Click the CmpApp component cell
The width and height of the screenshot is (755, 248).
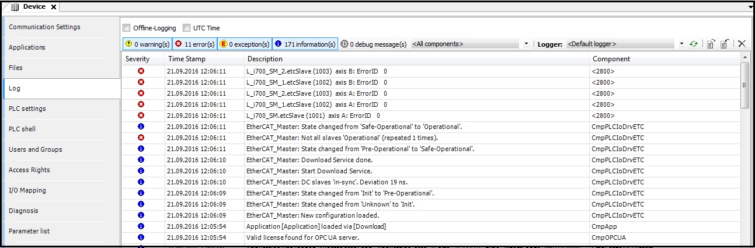(664, 226)
